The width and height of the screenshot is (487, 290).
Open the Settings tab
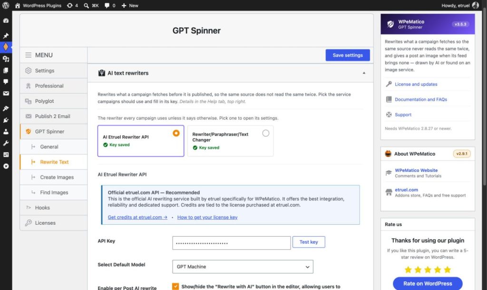pyautogui.click(x=53, y=70)
